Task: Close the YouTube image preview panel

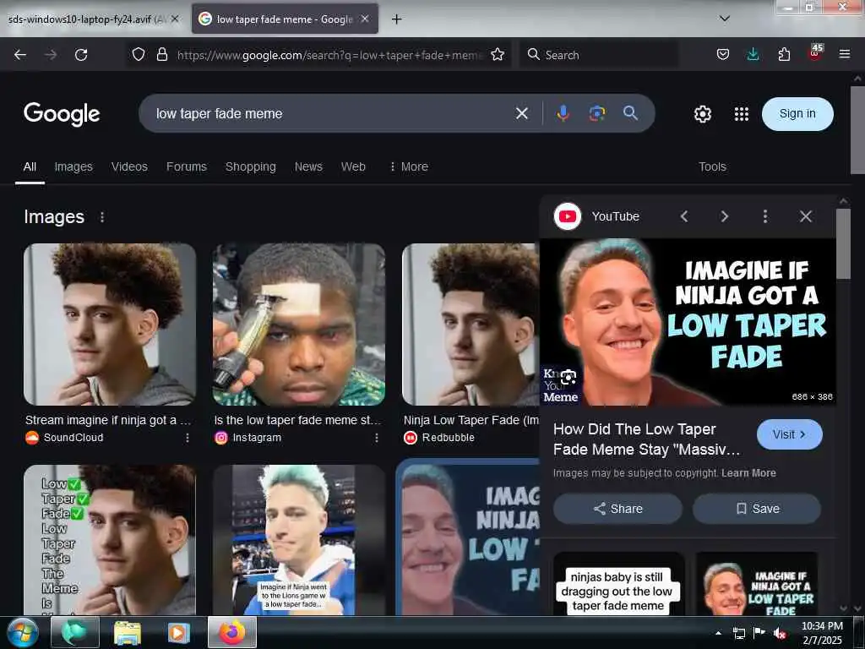Action: click(x=805, y=216)
